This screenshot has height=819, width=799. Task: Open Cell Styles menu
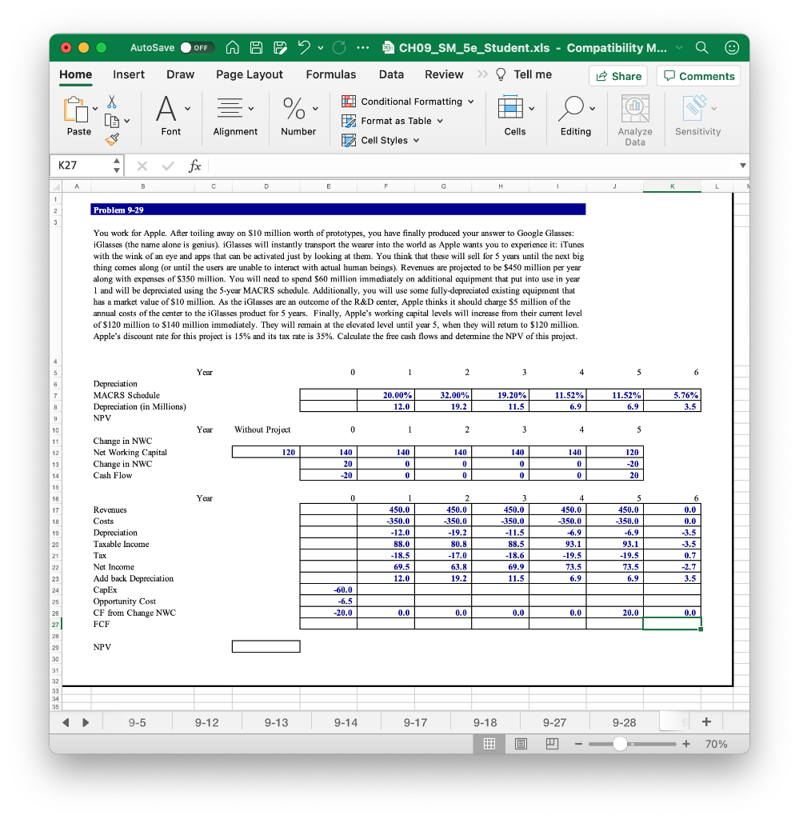(x=380, y=140)
